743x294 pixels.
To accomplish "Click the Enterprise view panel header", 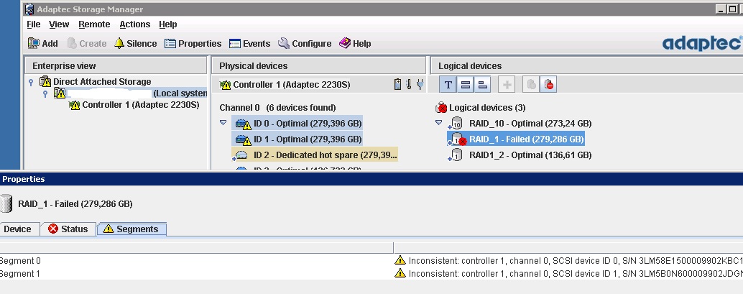I will tap(116, 66).
